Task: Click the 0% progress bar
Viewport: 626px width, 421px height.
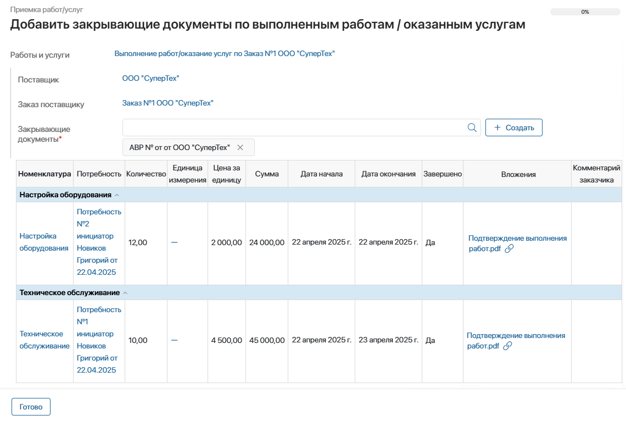Action: 585,12
